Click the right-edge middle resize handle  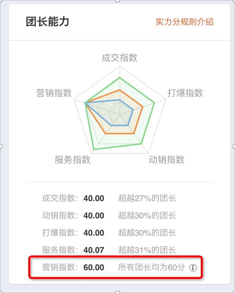(x=234, y=146)
